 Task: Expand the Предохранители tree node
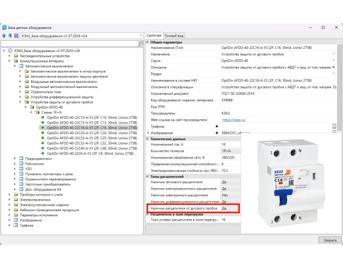[15, 158]
